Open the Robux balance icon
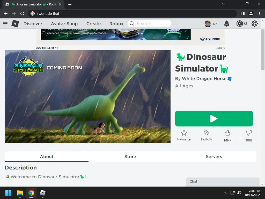Image resolution: width=265 pixels, height=199 pixels. pos(239,24)
